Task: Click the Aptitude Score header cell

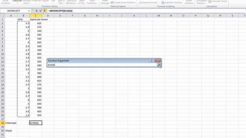Action: click(36, 20)
